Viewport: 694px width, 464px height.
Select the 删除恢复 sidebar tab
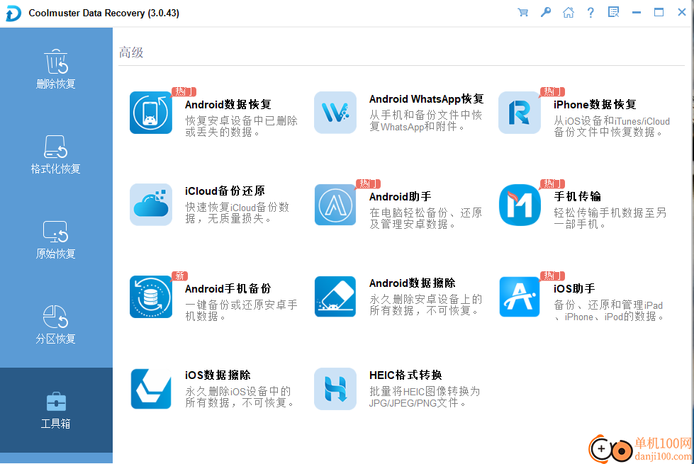coord(56,70)
